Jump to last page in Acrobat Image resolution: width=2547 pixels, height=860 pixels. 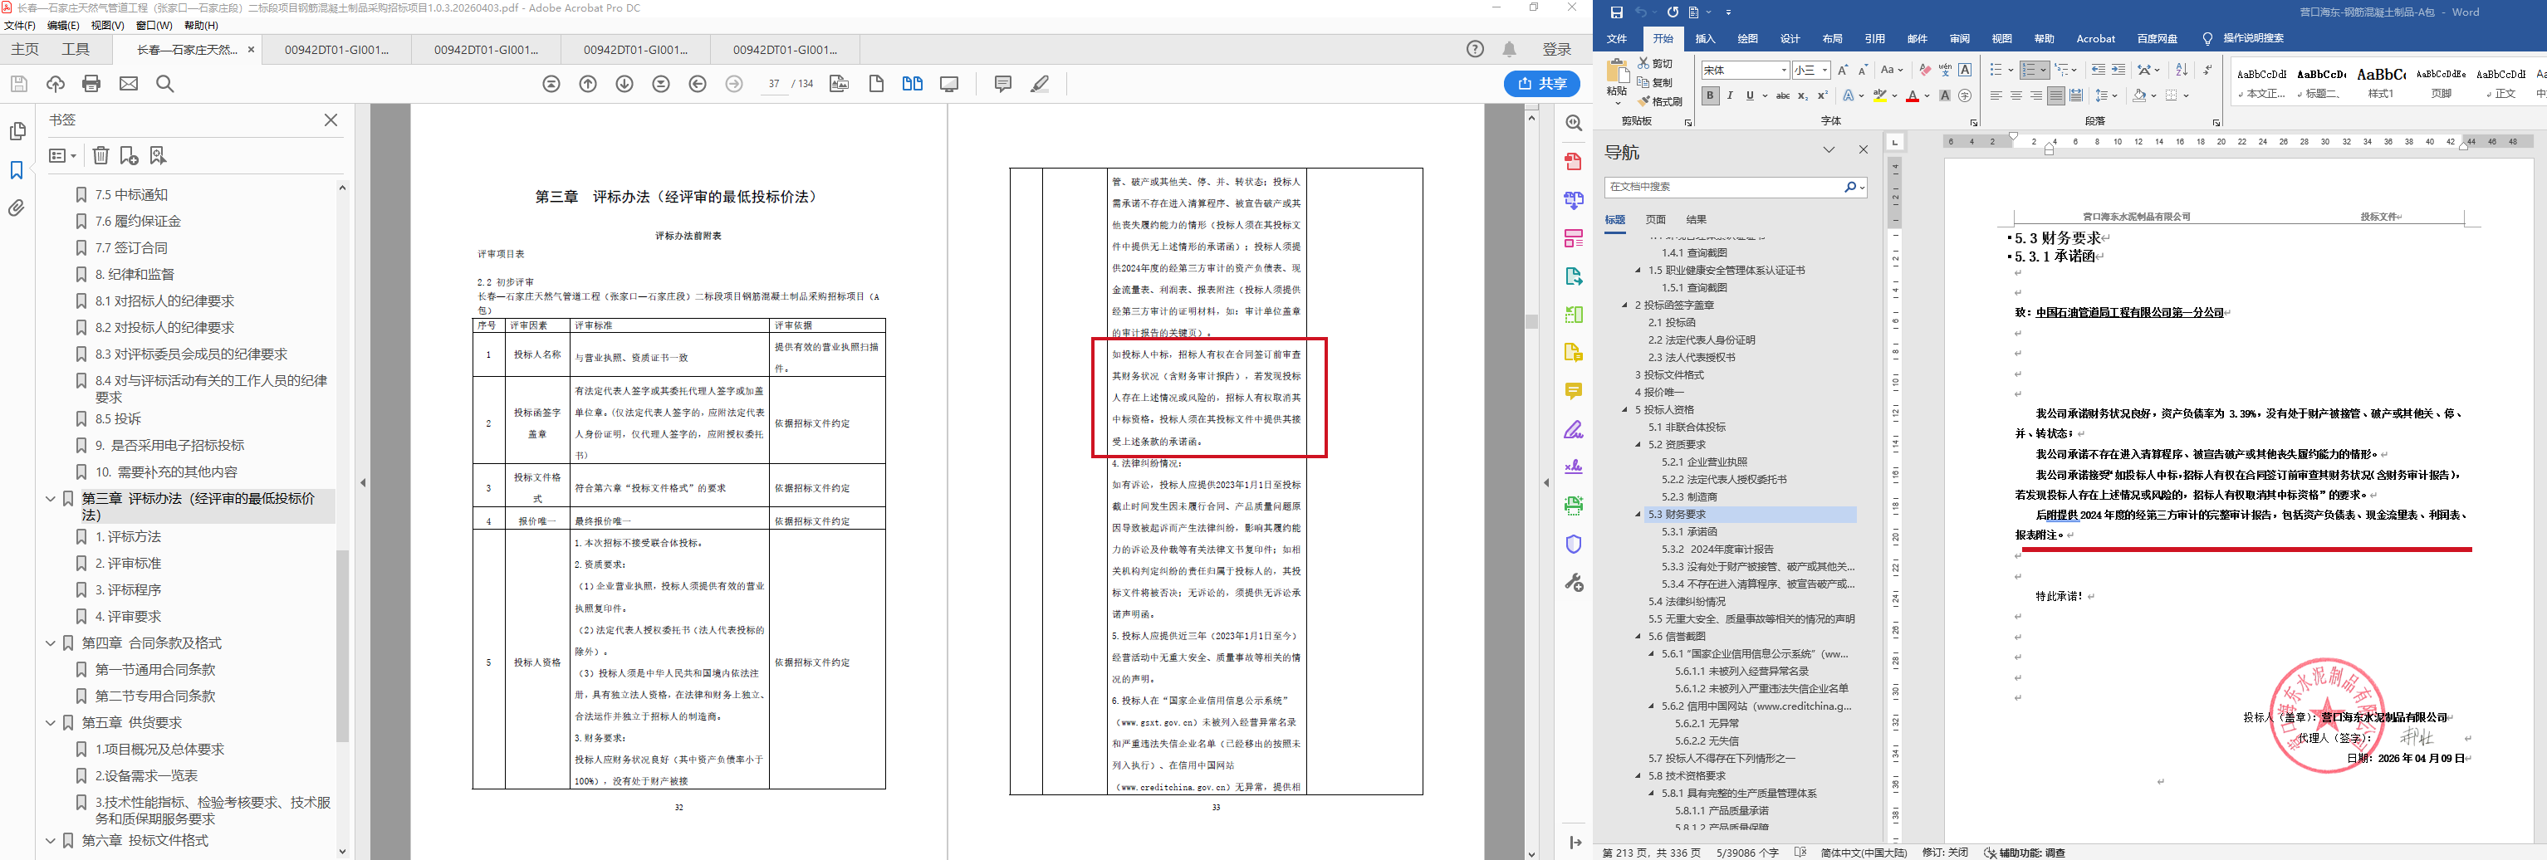tap(662, 84)
